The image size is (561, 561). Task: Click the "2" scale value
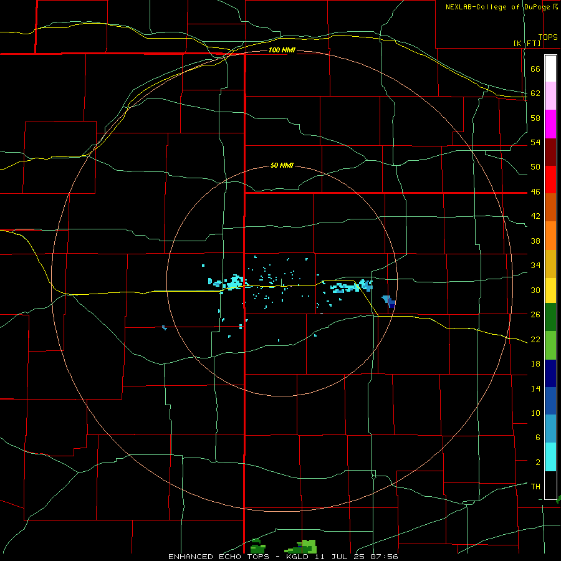(538, 463)
